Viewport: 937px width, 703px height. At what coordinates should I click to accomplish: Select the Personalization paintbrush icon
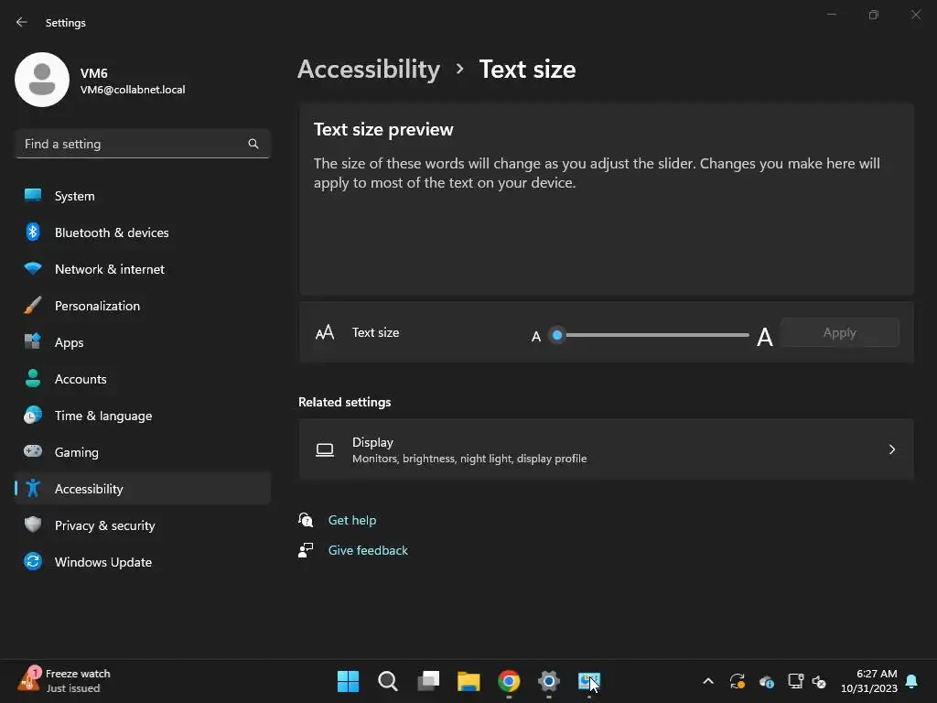point(33,306)
